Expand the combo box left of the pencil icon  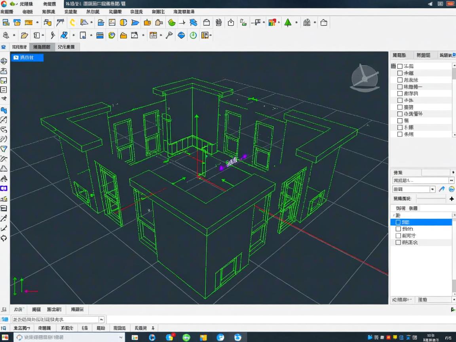(432, 189)
